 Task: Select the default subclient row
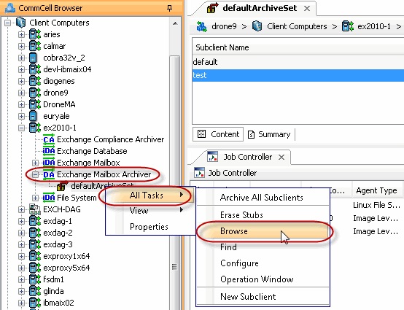point(298,62)
